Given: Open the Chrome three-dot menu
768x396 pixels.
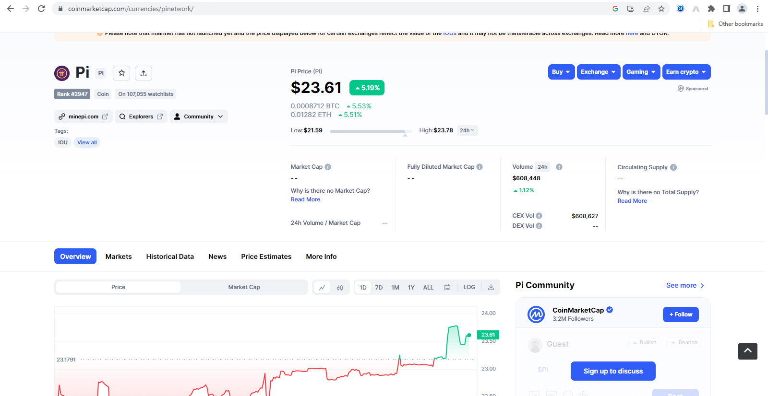Looking at the screenshot, I should pyautogui.click(x=757, y=9).
